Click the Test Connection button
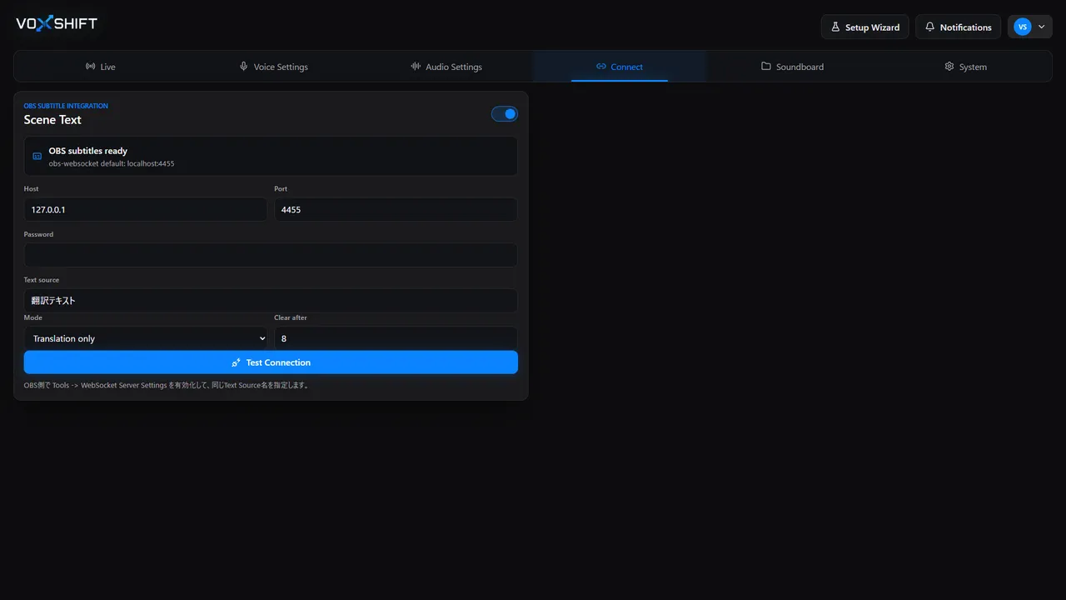The width and height of the screenshot is (1066, 600). pos(271,362)
